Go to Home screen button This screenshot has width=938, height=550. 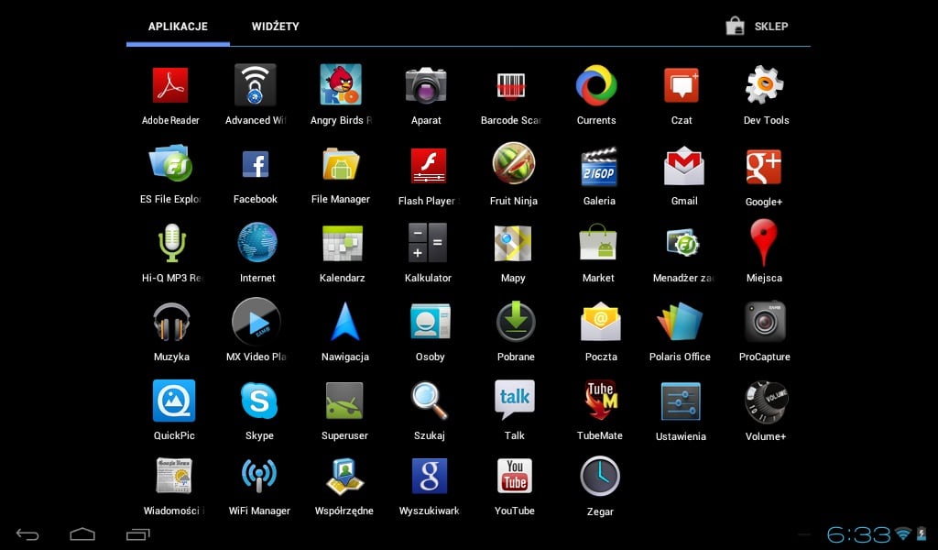[82, 533]
